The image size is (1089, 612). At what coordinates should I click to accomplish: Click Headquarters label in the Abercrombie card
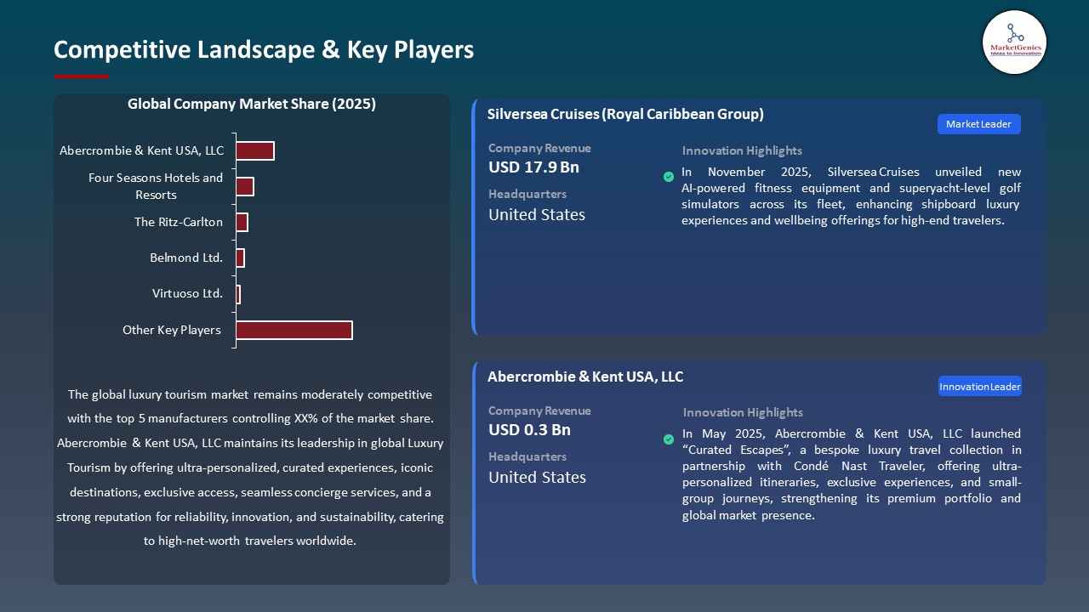coord(527,456)
